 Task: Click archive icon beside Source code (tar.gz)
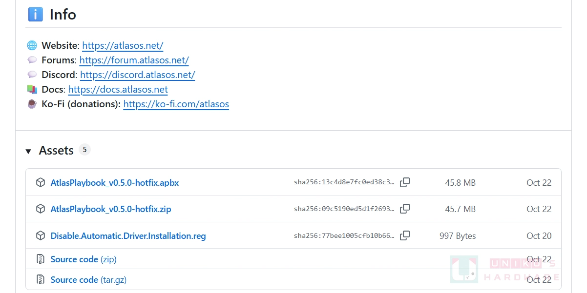tap(41, 280)
